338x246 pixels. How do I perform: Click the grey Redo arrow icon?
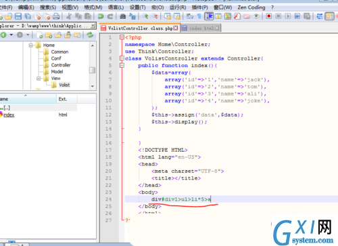[x=110, y=16]
